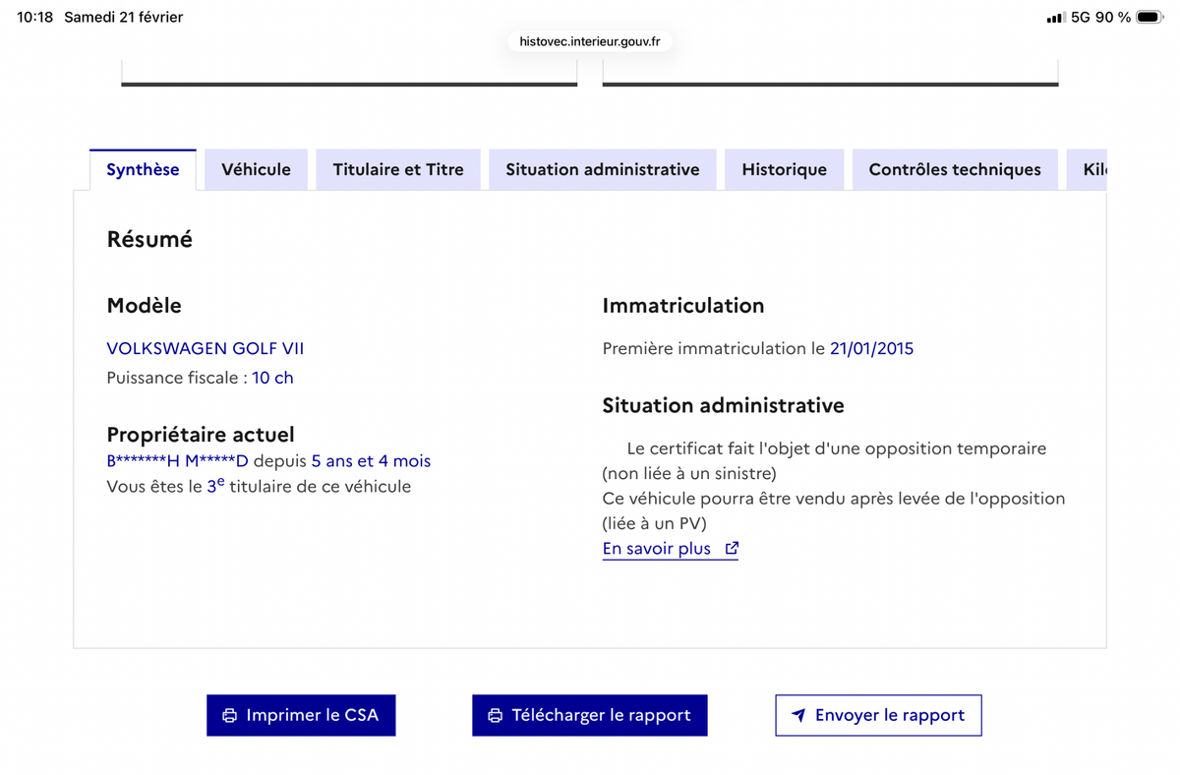Open the partially visible Kilométrage tab
Screen dimensions: 1180x775
pyautogui.click(x=1087, y=169)
